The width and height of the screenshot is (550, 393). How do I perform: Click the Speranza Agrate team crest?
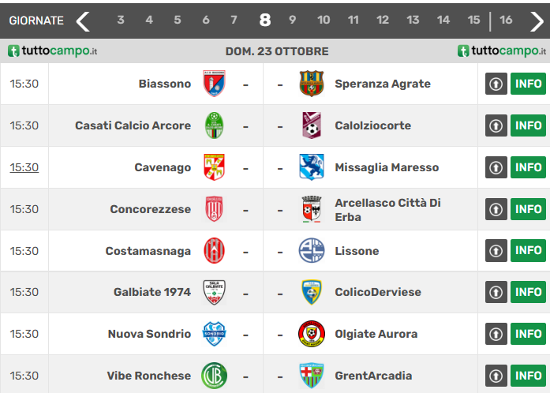coord(312,84)
